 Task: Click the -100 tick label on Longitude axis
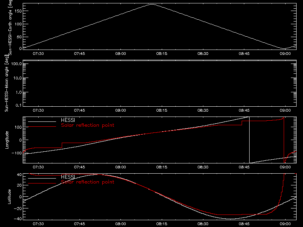16,153
